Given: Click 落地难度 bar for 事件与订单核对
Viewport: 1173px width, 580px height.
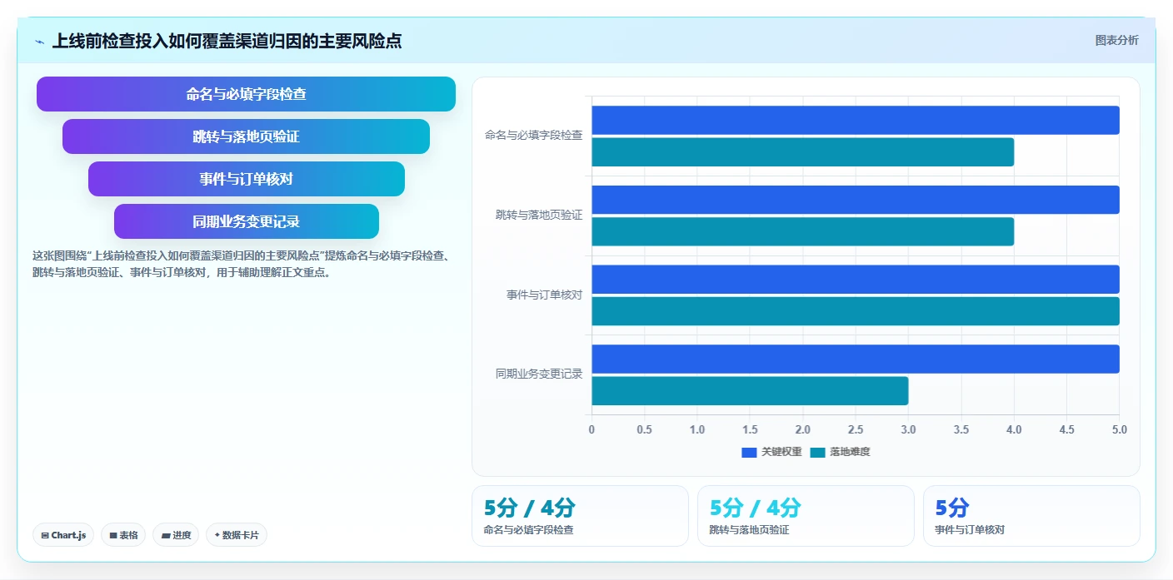Looking at the screenshot, I should [856, 311].
